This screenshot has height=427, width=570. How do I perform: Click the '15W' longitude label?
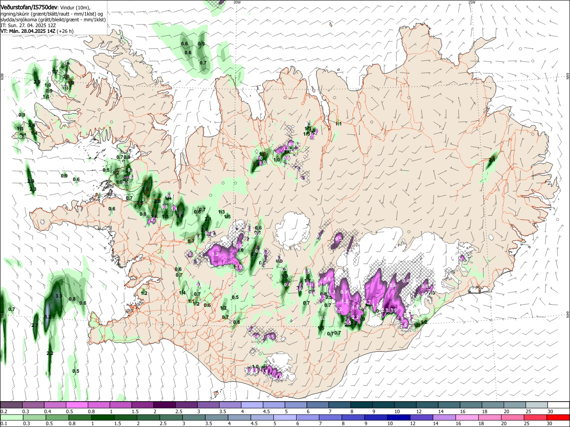coord(472,2)
